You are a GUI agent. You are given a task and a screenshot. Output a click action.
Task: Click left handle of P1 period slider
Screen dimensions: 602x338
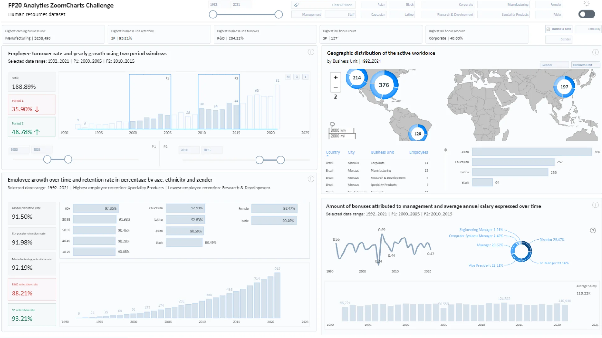click(47, 159)
